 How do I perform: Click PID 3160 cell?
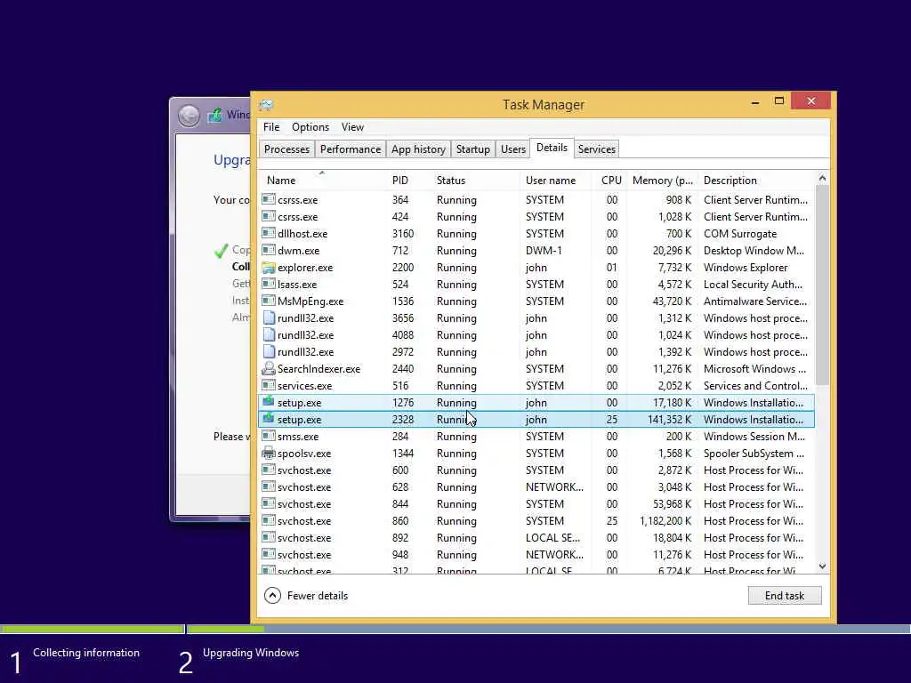(x=403, y=234)
